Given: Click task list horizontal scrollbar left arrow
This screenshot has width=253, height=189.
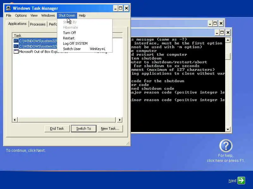Looking at the screenshot, I should click(15, 120).
